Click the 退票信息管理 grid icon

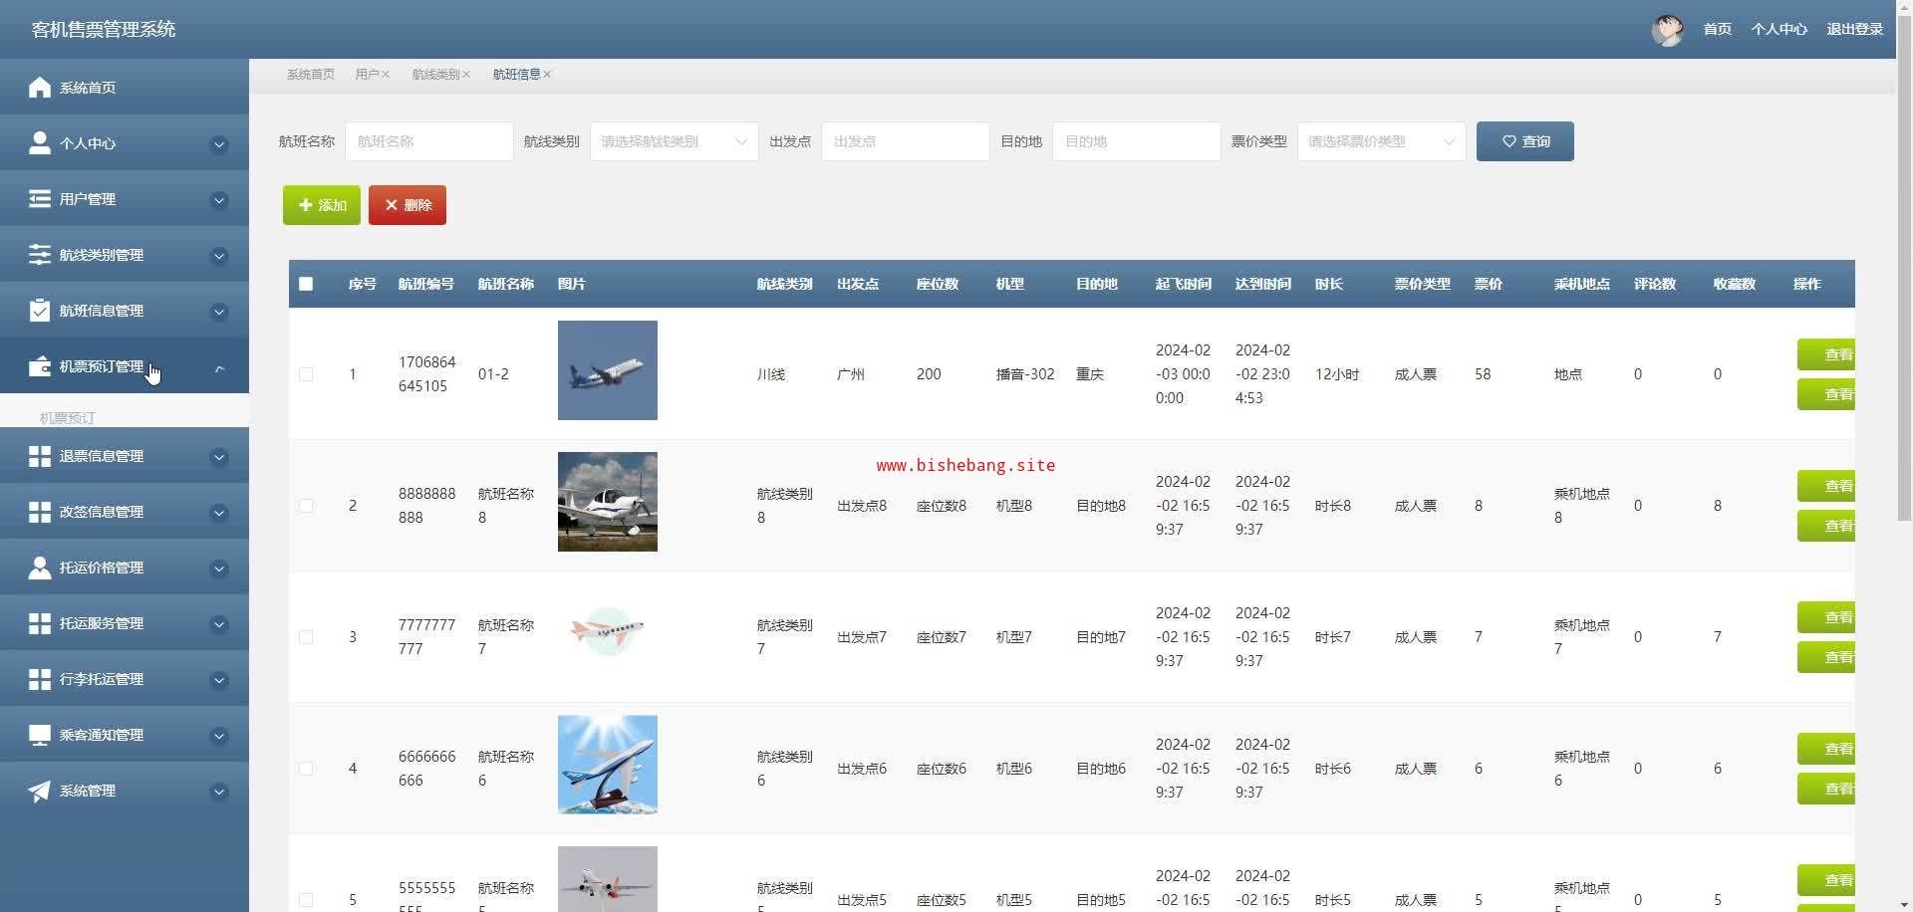tap(40, 456)
